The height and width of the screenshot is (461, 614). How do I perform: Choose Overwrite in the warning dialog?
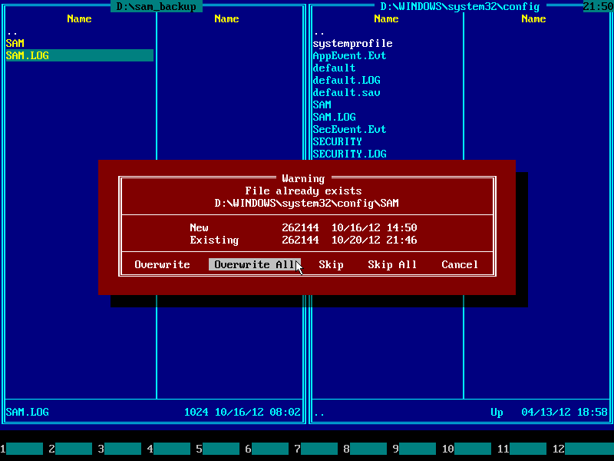point(162,264)
